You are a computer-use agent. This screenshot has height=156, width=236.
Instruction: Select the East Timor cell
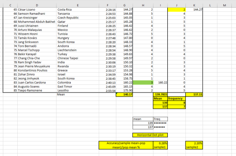pos(78,87)
